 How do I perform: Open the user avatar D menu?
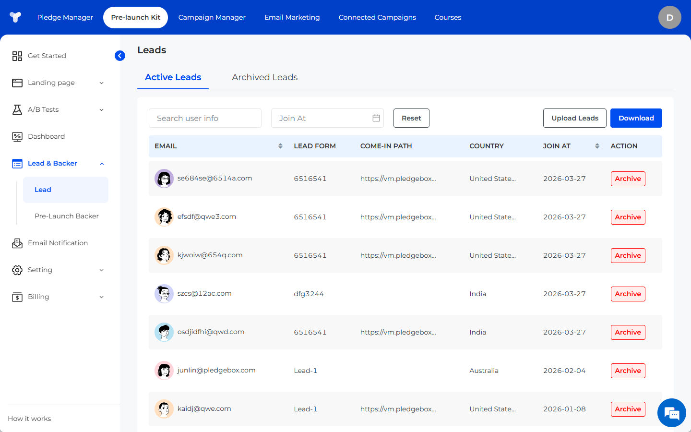coord(669,17)
